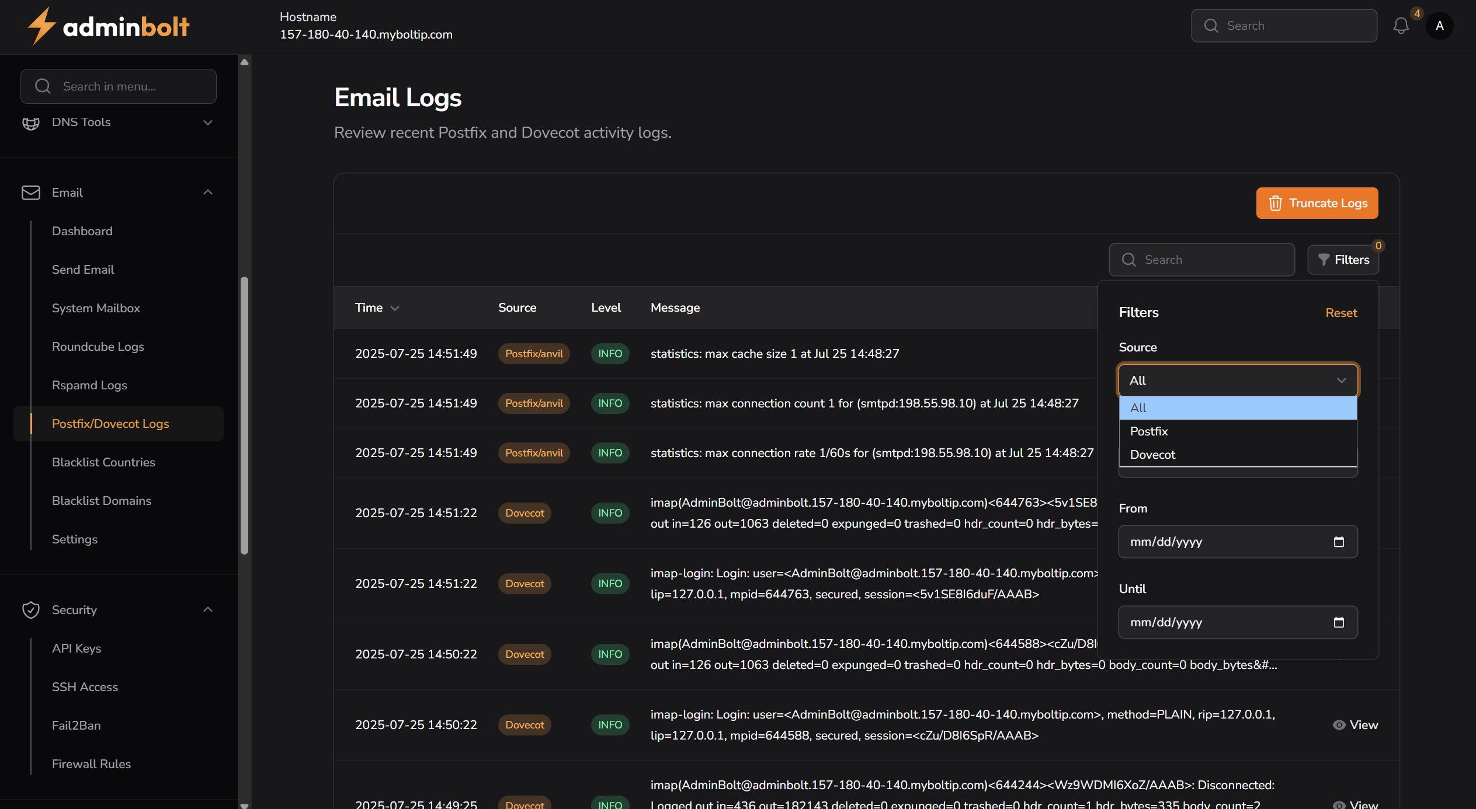Choose Dovecot in the source list

point(1152,455)
